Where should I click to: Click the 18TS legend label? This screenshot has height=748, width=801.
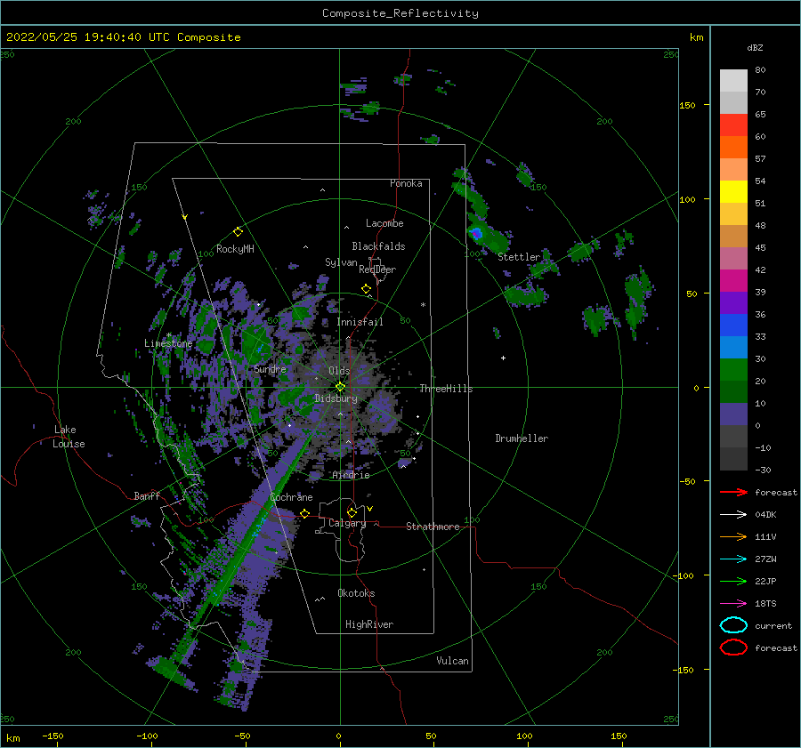click(765, 604)
